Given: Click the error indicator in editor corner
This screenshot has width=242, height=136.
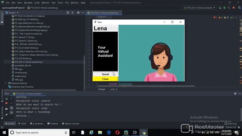Looking at the screenshot, I should click(x=215, y=17).
